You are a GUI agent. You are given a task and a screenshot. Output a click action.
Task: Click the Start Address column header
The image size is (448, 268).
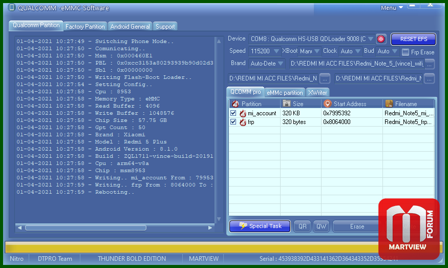352,104
